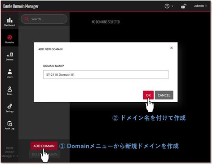This screenshot has height=165, width=213.
Task: Click the Dante Domain Manager title
Action: pos(21,6)
